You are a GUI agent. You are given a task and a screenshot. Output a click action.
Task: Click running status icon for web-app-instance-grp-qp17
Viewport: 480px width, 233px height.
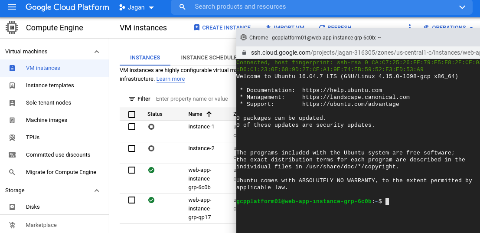[151, 200]
